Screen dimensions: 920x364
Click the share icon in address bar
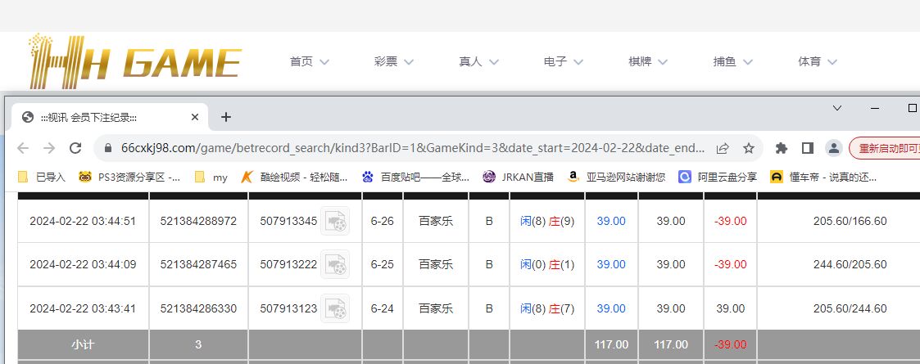pos(723,148)
